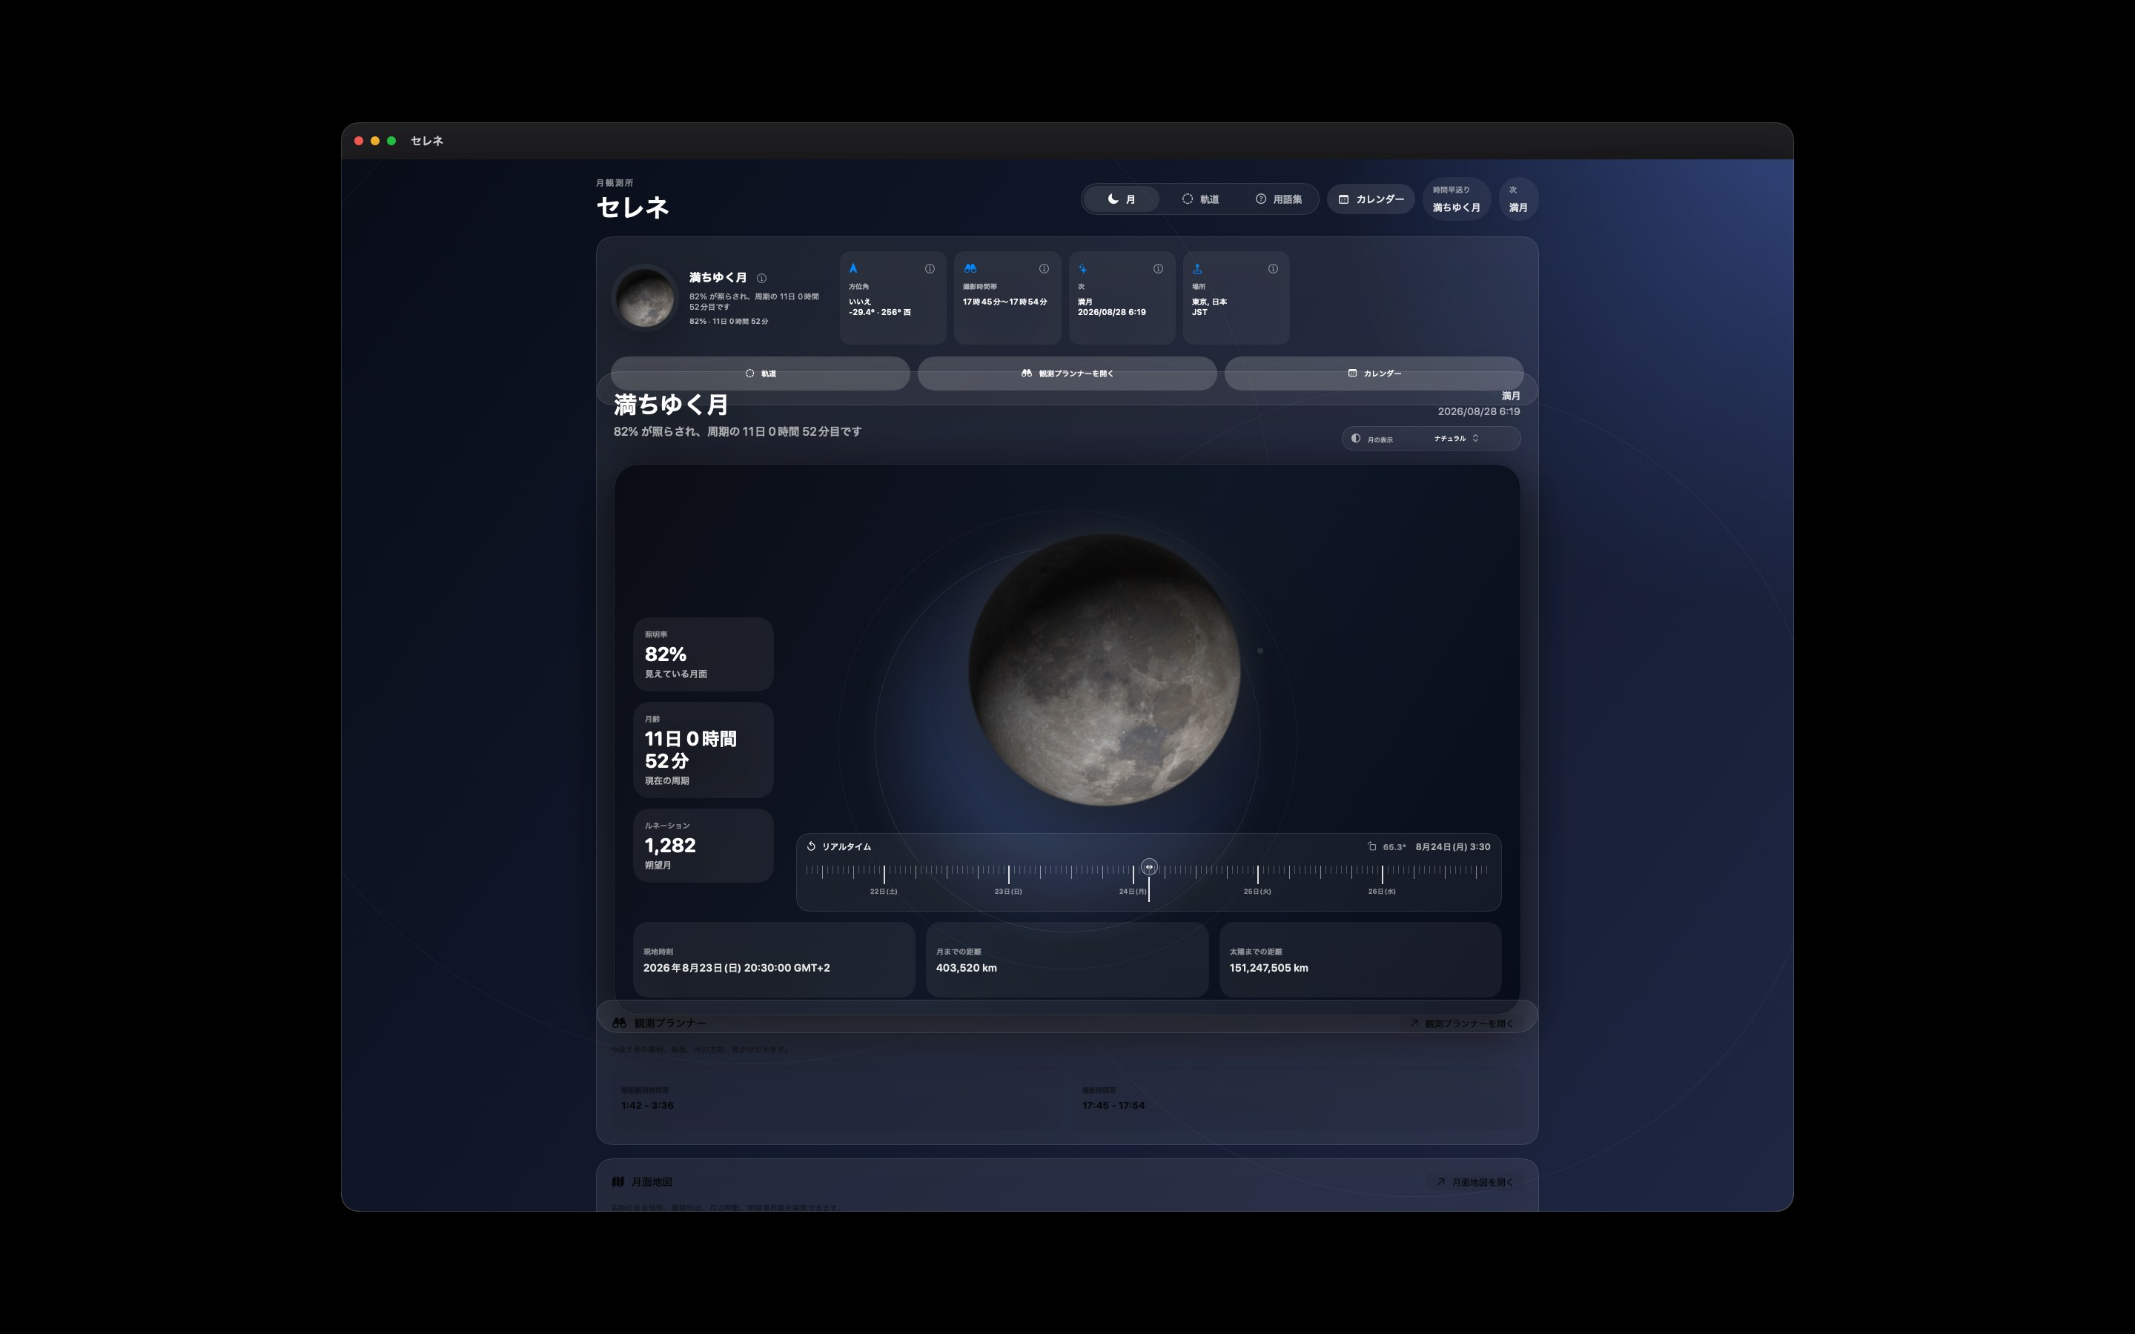Screen dimensions: 2135x1334
Task: Click ルネーション 1,282 card
Action: (x=703, y=845)
